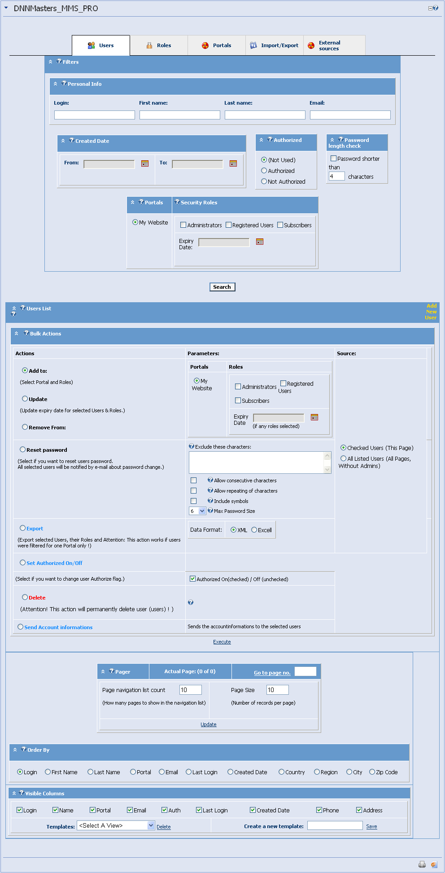
Task: Click the help icon beside the Pager heading
Action: tap(112, 671)
